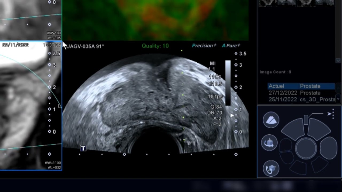Click the MI 1.1 mechanical index text
This screenshot has width=342, height=192.
click(212, 66)
